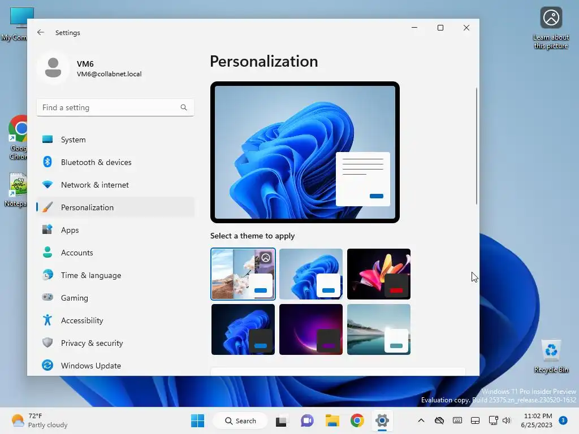579x434 pixels.
Task: Open the clock showing 11:02 PM
Action: click(538, 420)
